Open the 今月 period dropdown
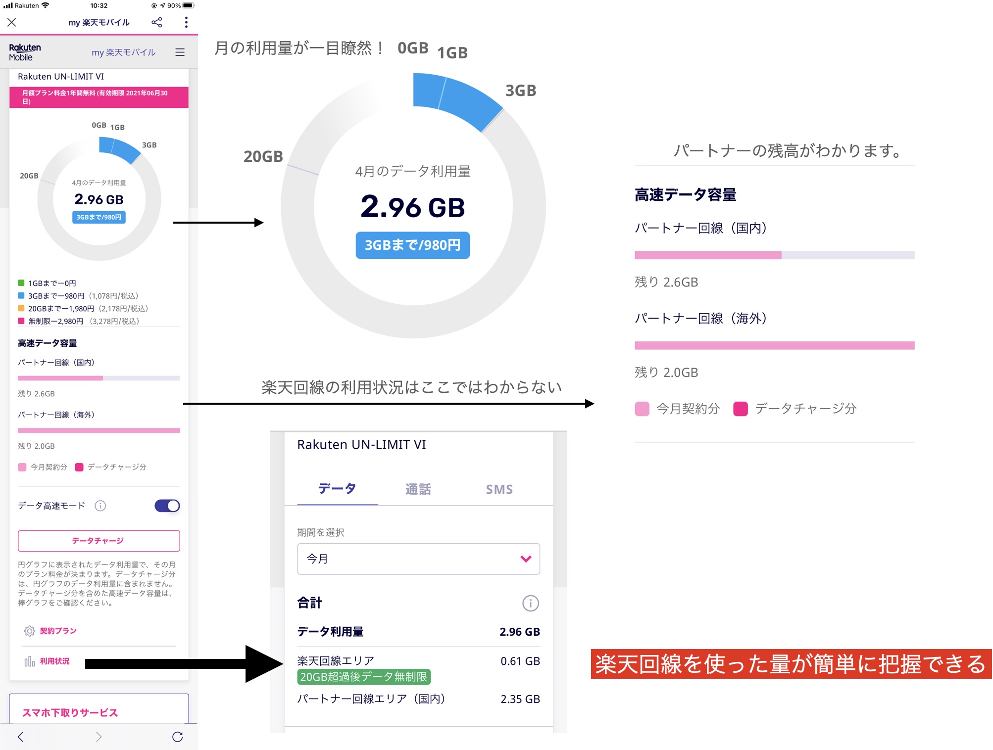This screenshot has height=750, width=993. pyautogui.click(x=419, y=559)
